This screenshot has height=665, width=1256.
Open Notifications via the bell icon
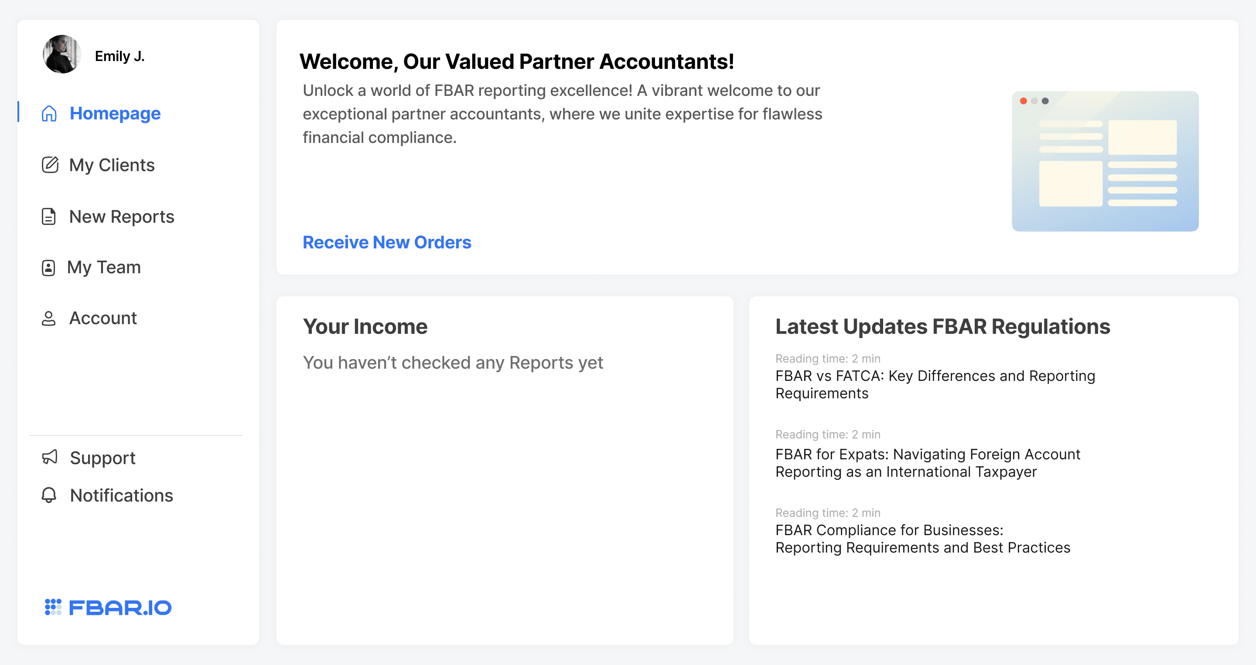click(x=49, y=495)
